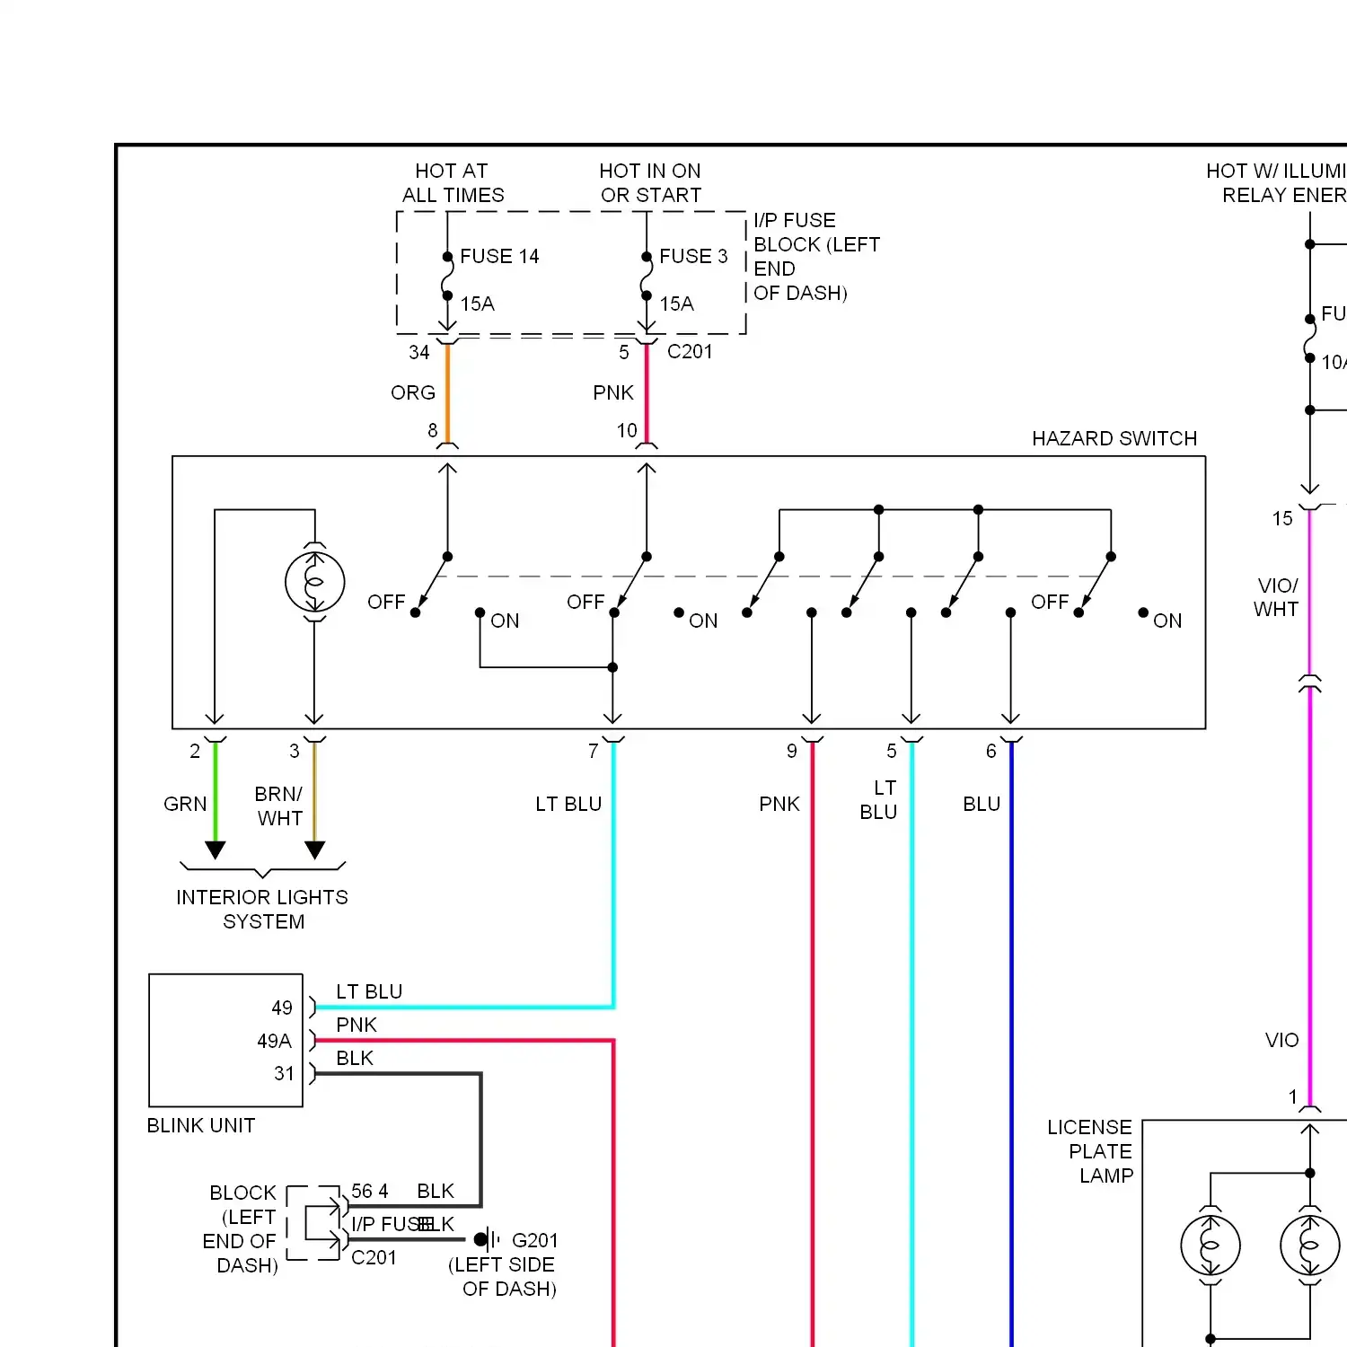The width and height of the screenshot is (1347, 1347).
Task: Click the 15A rating under FUSE 14
Action: tap(478, 304)
